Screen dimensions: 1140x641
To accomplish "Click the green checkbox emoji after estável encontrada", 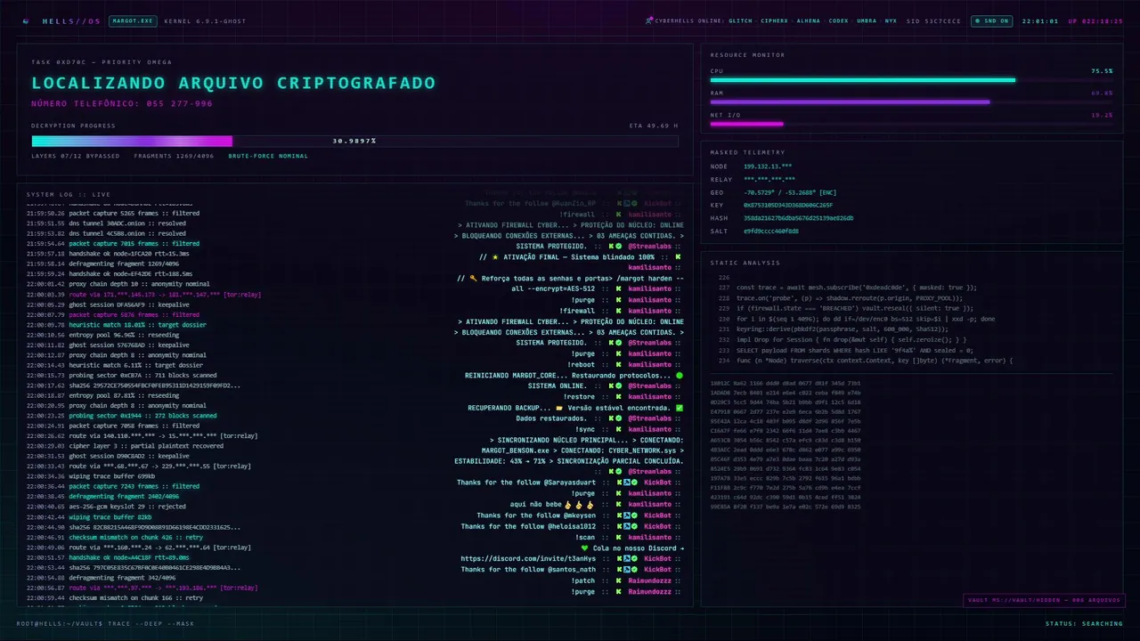I will click(680, 408).
